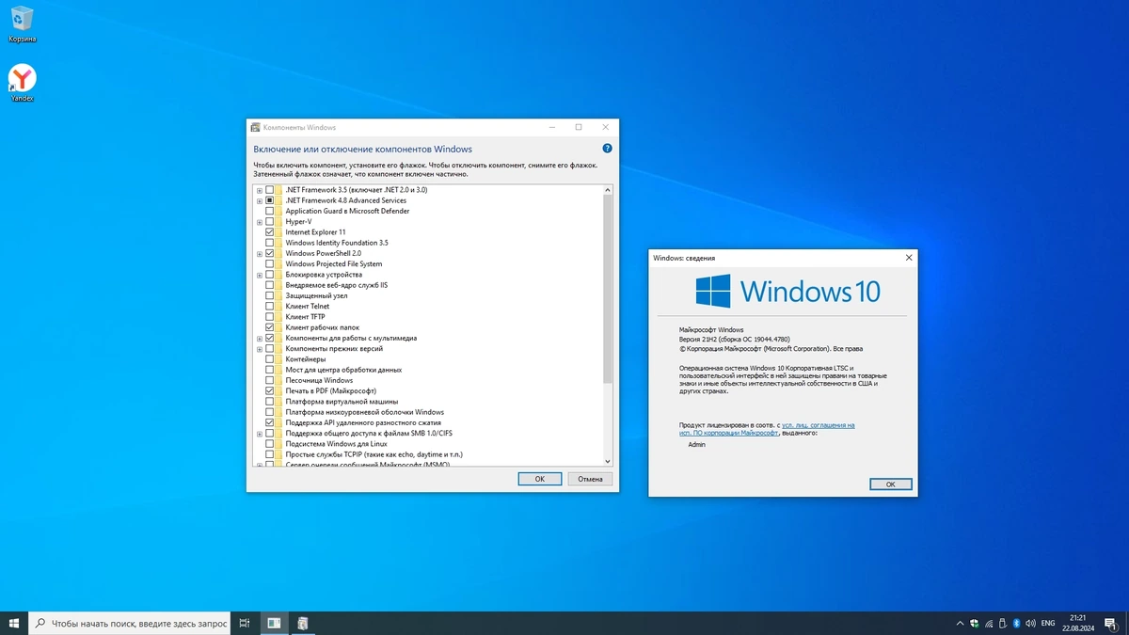Select the Простые службы TCPIP row
This screenshot has height=635, width=1129.
[x=374, y=454]
